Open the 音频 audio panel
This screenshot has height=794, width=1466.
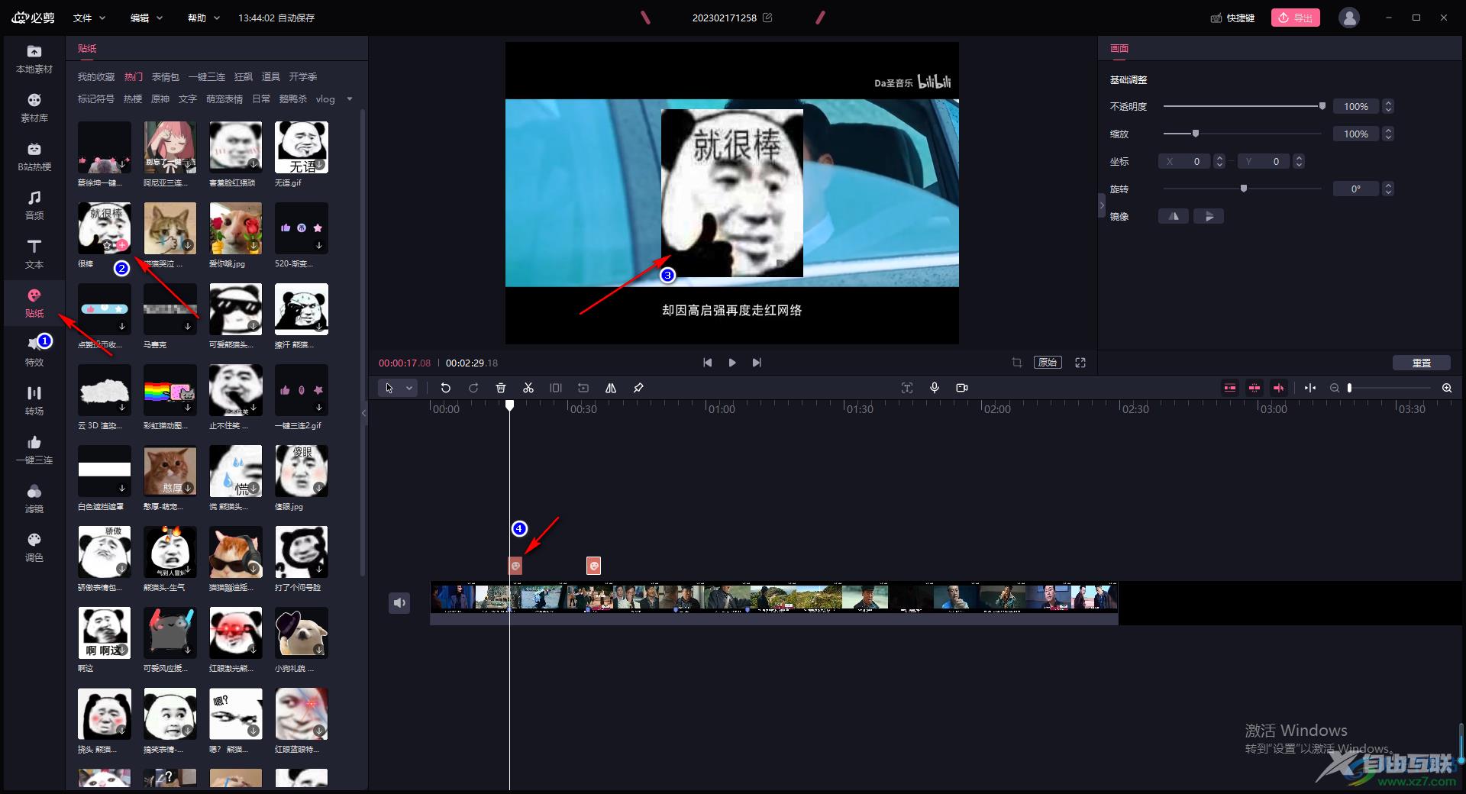34,205
